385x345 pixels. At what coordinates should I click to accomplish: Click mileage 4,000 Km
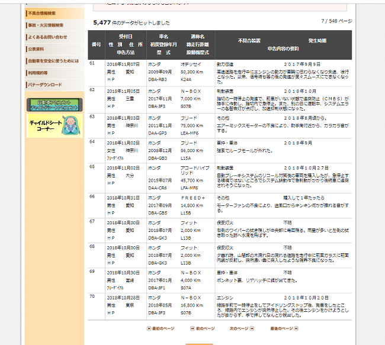tap(191, 280)
